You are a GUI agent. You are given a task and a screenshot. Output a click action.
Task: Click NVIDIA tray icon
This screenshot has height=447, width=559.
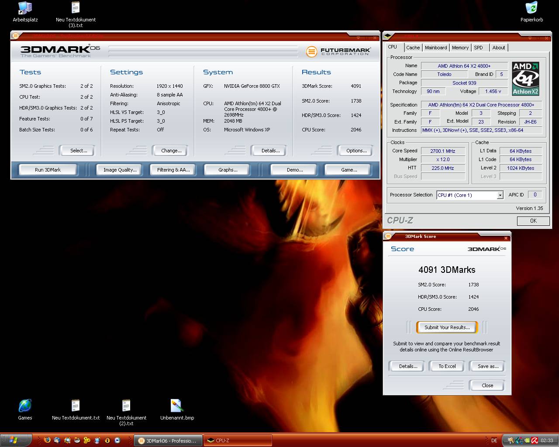[x=527, y=440]
